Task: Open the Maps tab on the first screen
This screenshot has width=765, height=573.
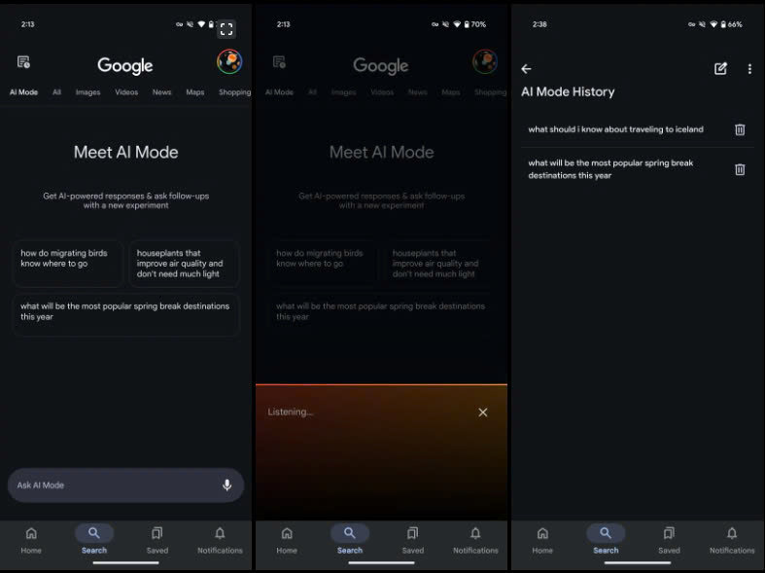Action: pos(194,92)
